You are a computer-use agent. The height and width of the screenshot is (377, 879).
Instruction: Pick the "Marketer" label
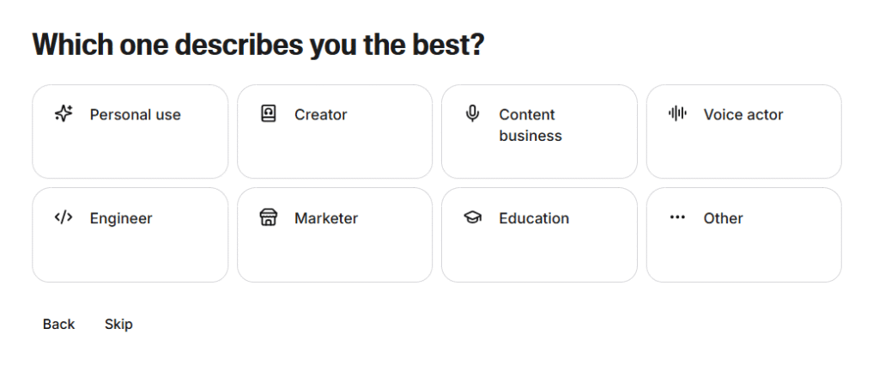[x=326, y=218]
